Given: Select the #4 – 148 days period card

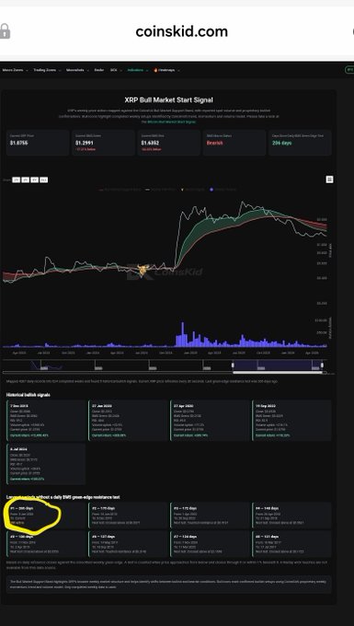Looking at the screenshot, I should [291, 516].
